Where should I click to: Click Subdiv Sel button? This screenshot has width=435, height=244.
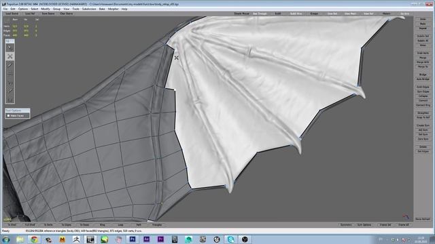click(x=423, y=36)
